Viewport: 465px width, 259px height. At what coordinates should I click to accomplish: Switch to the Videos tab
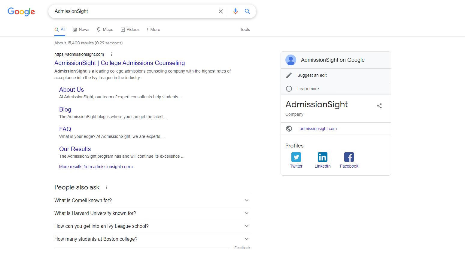point(130,30)
